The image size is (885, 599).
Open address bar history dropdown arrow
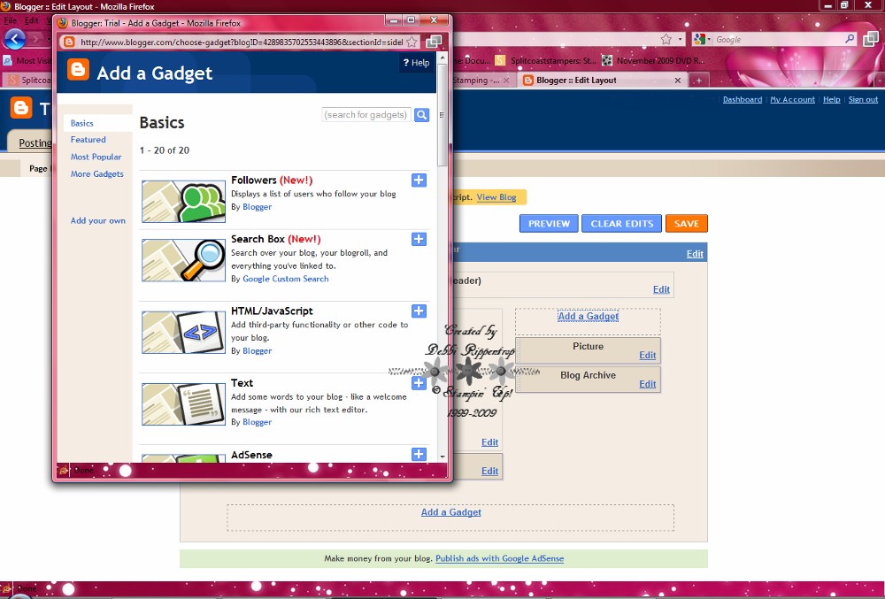[x=680, y=39]
